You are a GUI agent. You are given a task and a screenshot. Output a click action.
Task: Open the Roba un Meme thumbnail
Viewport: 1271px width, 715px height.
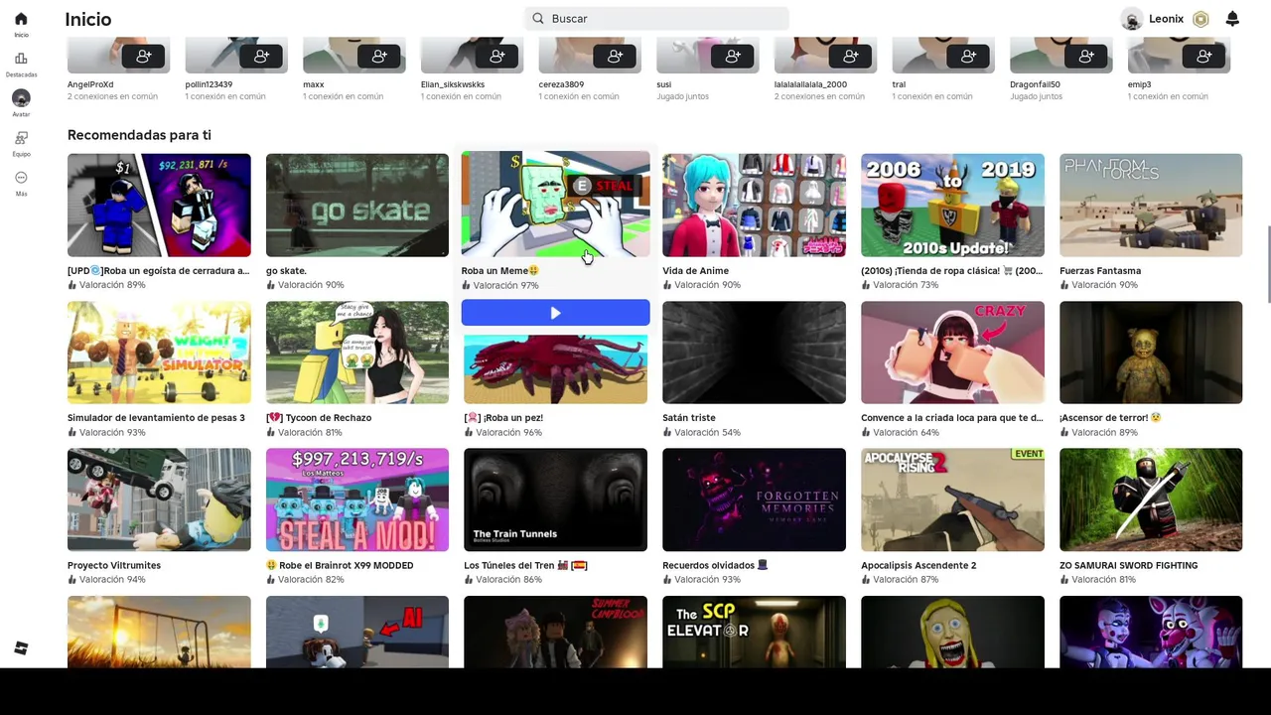click(555, 205)
